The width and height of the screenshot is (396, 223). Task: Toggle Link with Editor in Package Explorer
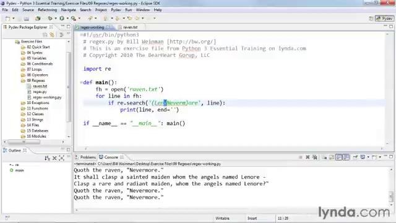[x=52, y=35]
